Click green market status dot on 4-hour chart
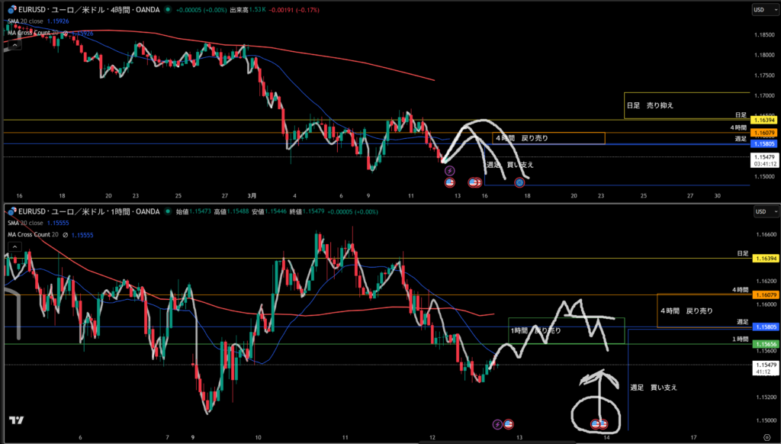This screenshot has height=444, width=781. pos(169,11)
